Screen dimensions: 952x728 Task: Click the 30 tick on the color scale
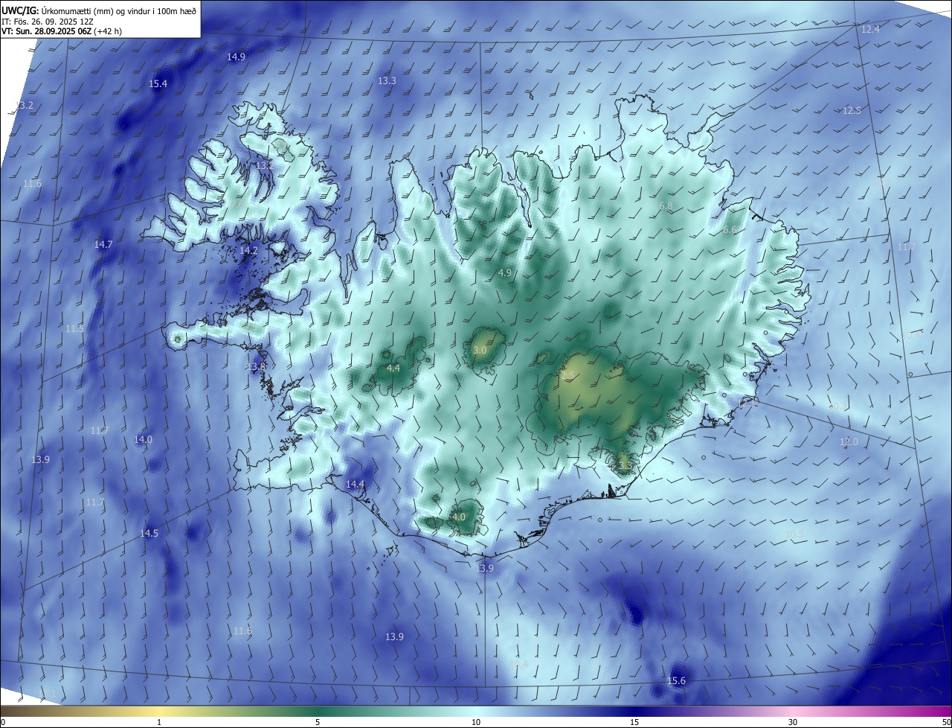click(x=793, y=722)
